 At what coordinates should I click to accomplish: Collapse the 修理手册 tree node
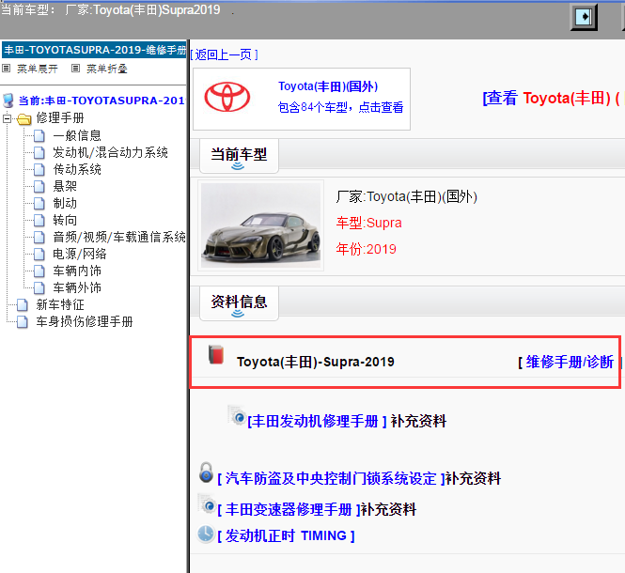[x=7, y=118]
